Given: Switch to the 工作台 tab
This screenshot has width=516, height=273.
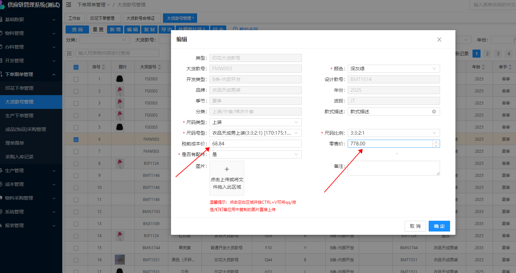Looking at the screenshot, I should (x=74, y=18).
